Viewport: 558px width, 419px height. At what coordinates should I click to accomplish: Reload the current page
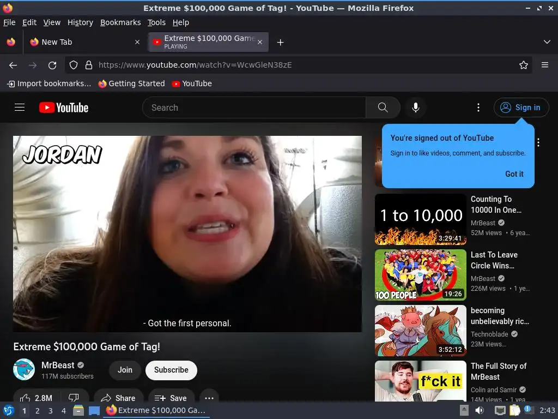click(52, 65)
